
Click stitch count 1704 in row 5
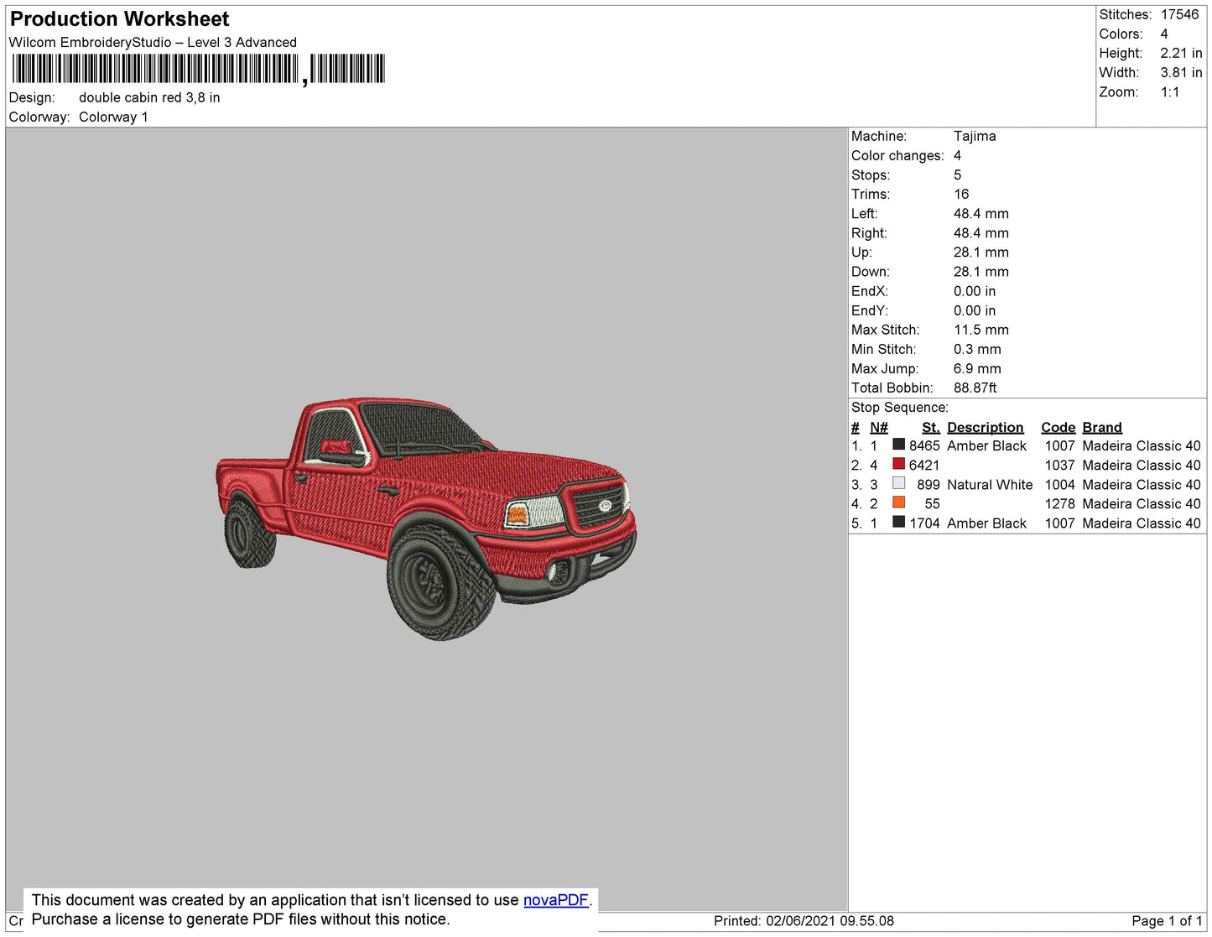pyautogui.click(x=924, y=523)
